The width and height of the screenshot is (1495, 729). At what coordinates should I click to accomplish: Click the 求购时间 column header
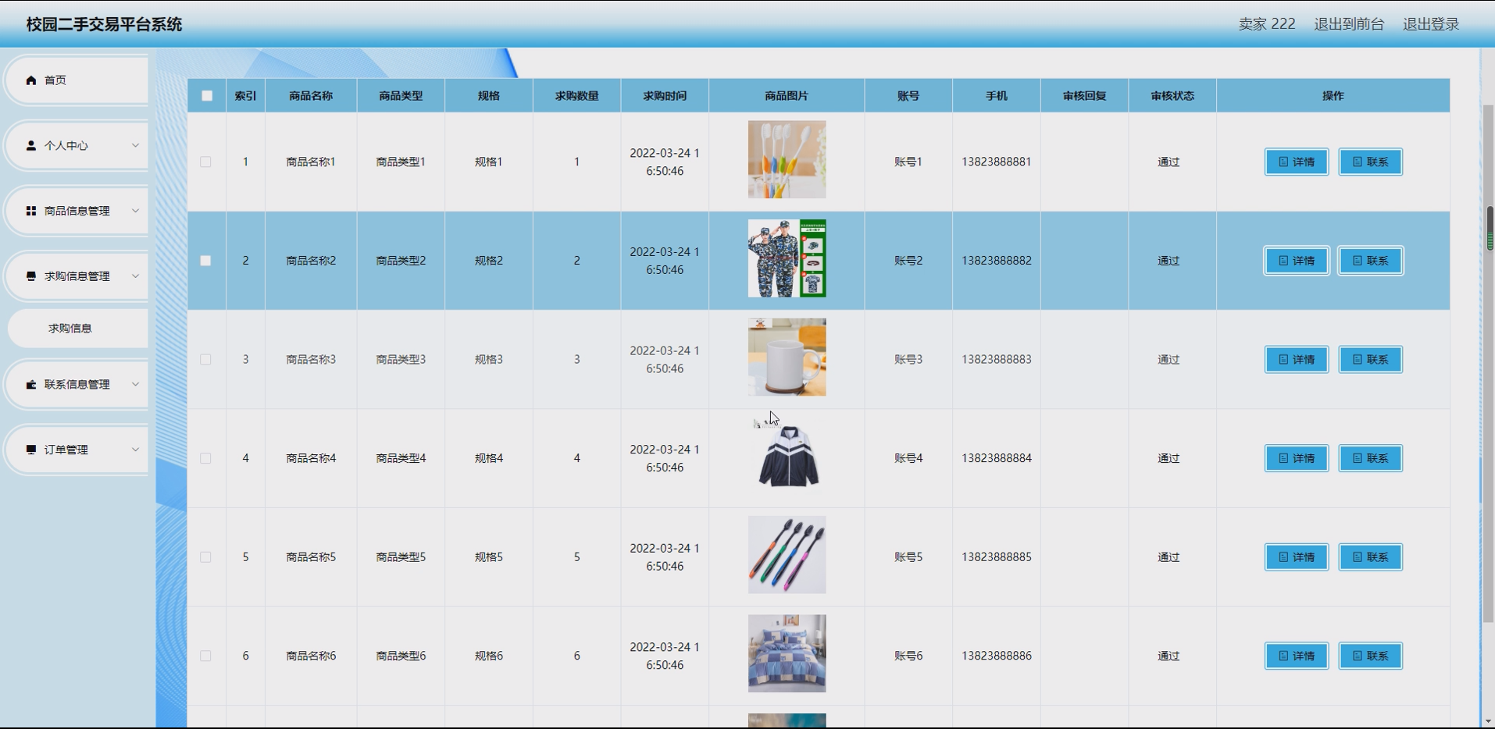[665, 96]
